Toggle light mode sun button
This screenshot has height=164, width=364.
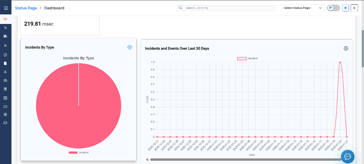point(345,8)
